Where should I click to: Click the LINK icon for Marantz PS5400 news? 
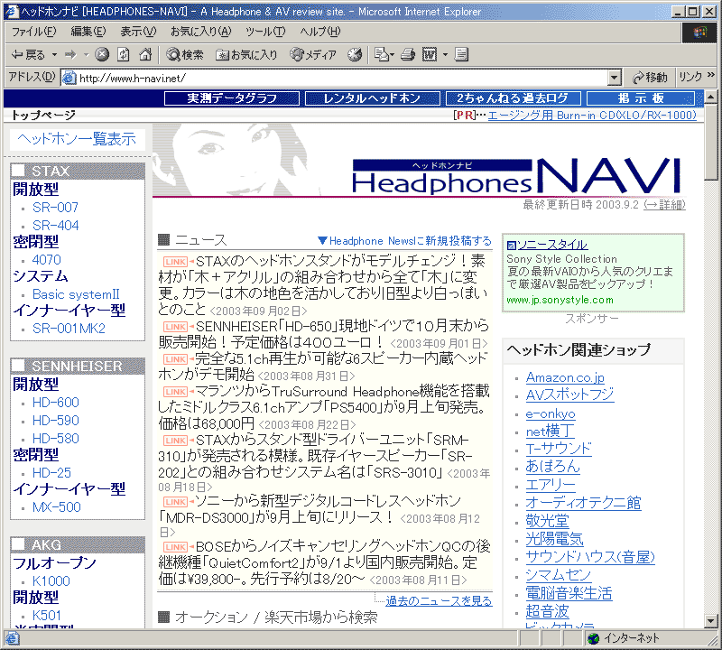point(176,392)
